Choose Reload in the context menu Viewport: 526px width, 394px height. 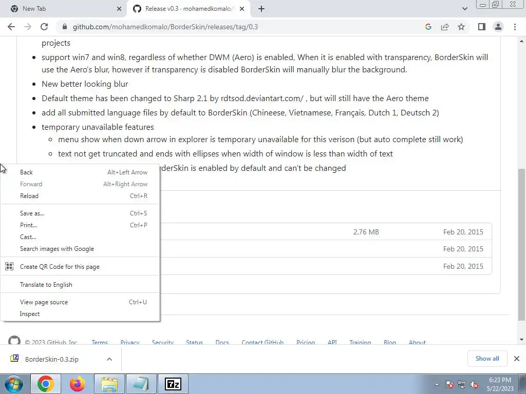(80, 196)
